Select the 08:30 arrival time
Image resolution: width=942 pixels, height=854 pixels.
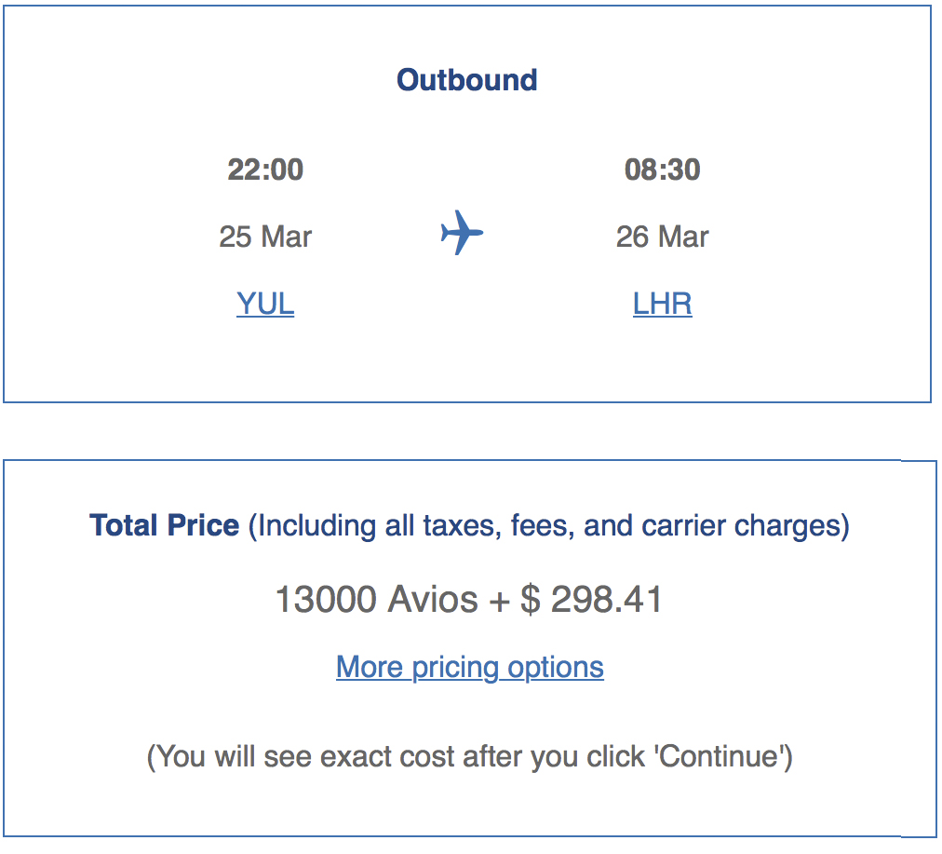(662, 169)
